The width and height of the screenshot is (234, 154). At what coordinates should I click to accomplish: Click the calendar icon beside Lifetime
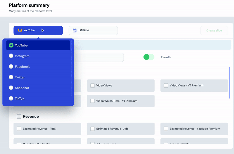coord(75,30)
